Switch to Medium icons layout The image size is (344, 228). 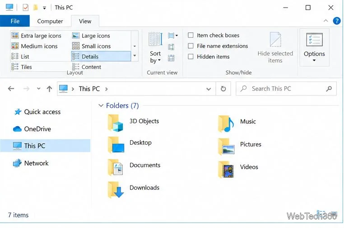(34, 46)
